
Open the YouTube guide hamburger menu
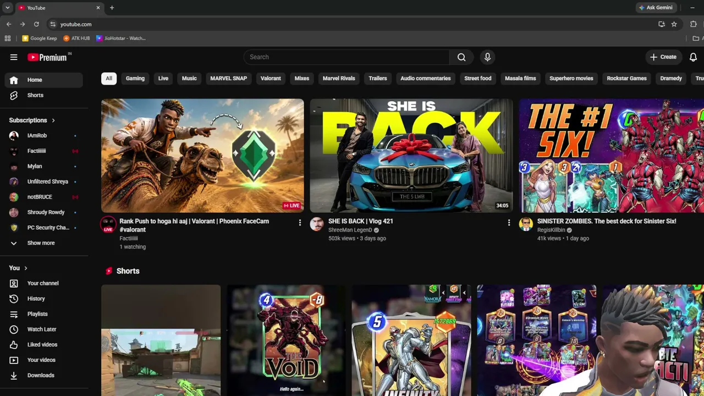point(14,57)
